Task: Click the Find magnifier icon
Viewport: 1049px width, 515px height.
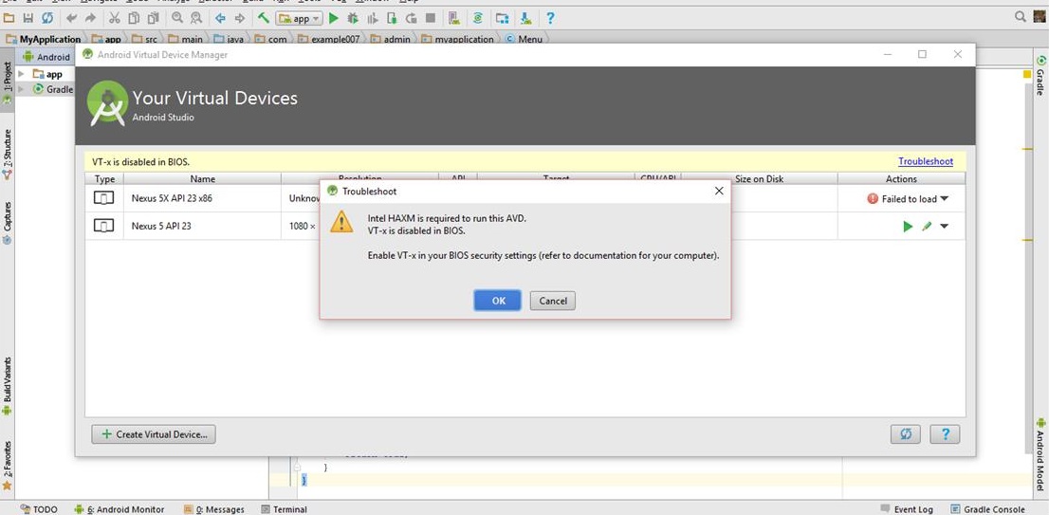Action: click(177, 18)
